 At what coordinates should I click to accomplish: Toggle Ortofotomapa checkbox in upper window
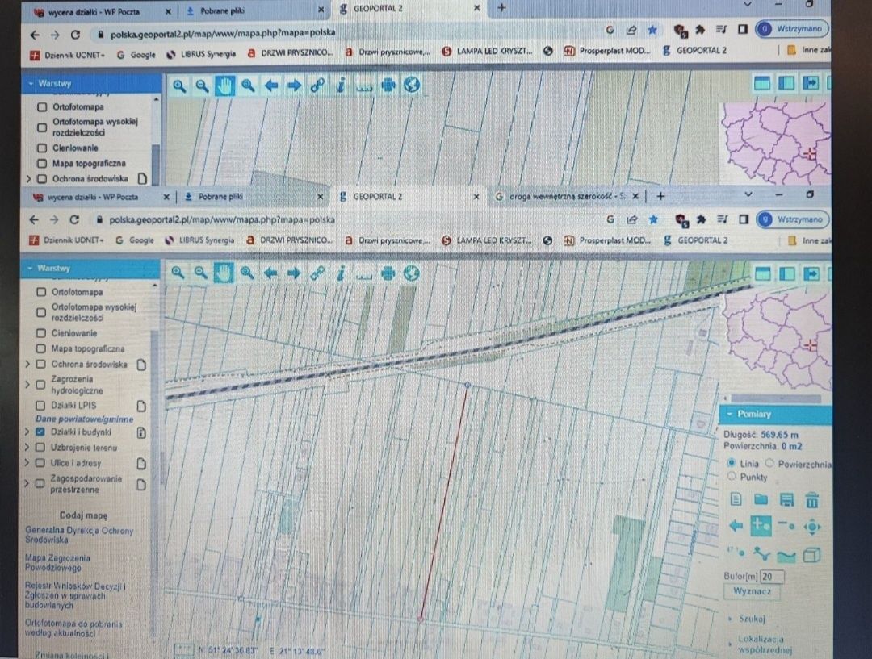pyautogui.click(x=42, y=106)
